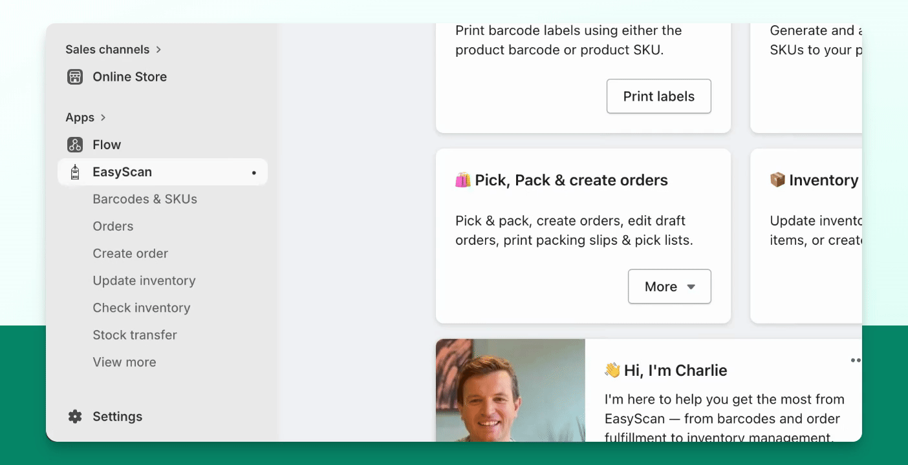908x465 pixels.
Task: Click the EasyScan scanner icon
Action: tap(75, 172)
